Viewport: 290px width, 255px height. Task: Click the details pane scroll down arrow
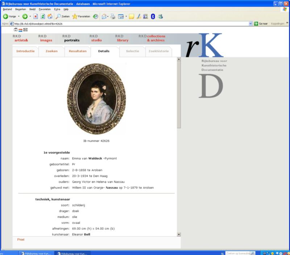point(179,234)
